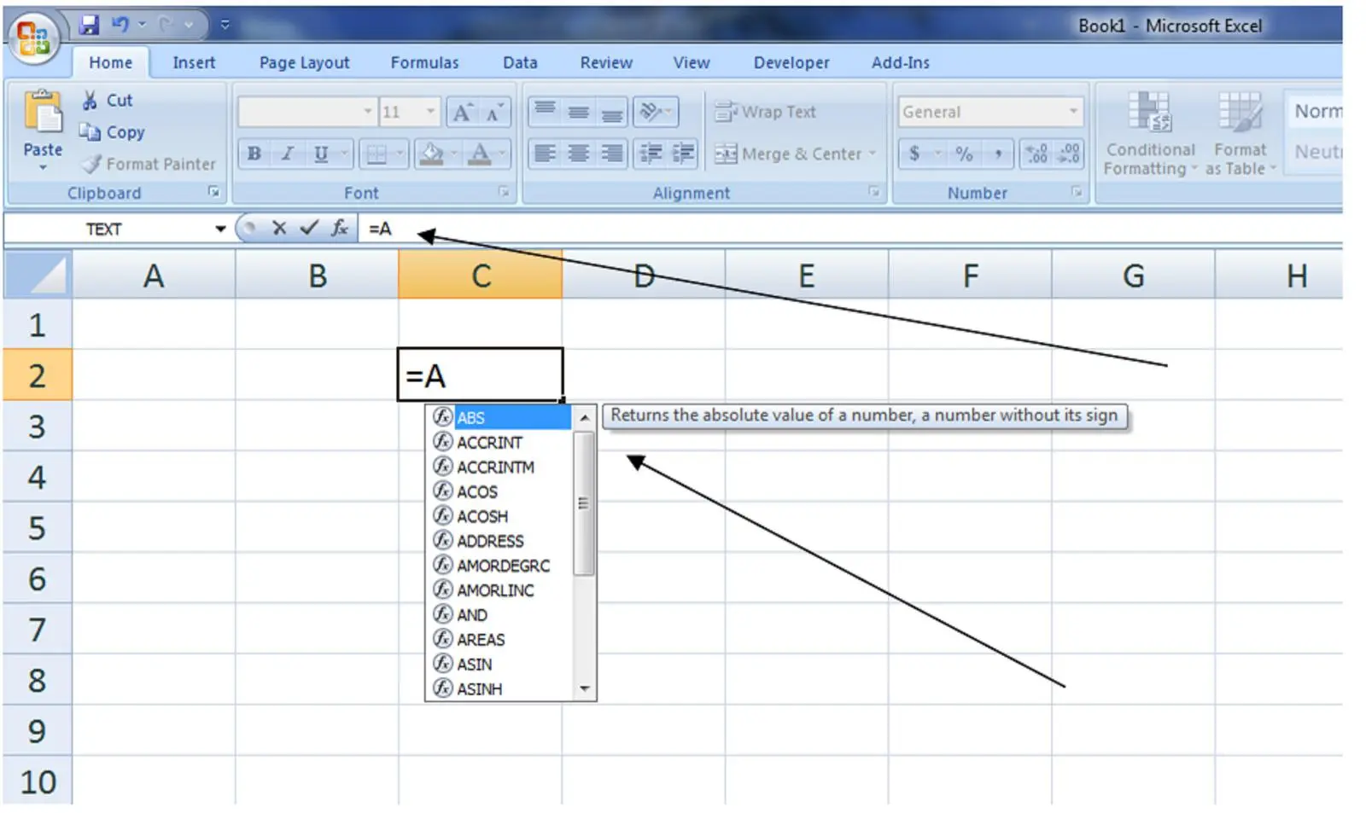Toggle Bold formatting
Image resolution: width=1366 pixels, height=813 pixels.
tap(254, 154)
